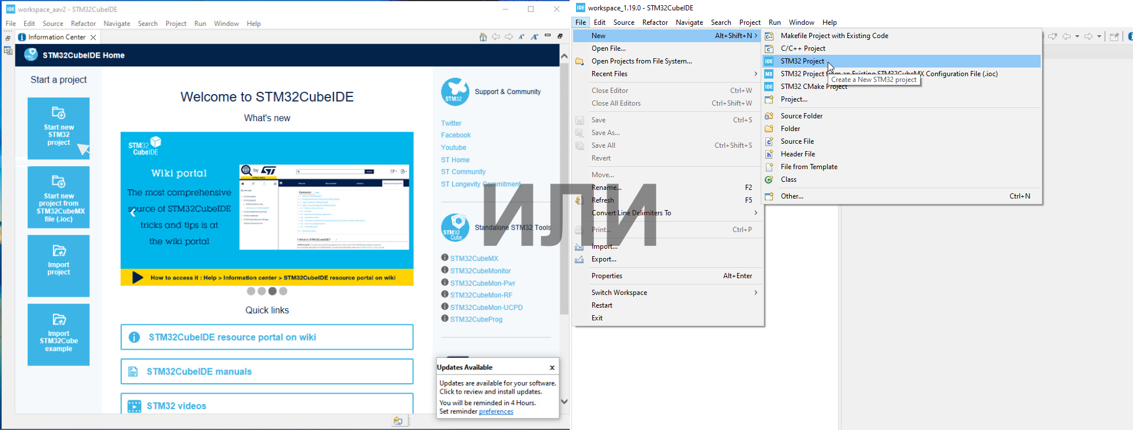The height and width of the screenshot is (430, 1133).
Task: Click the Import project tile
Action: tap(59, 266)
